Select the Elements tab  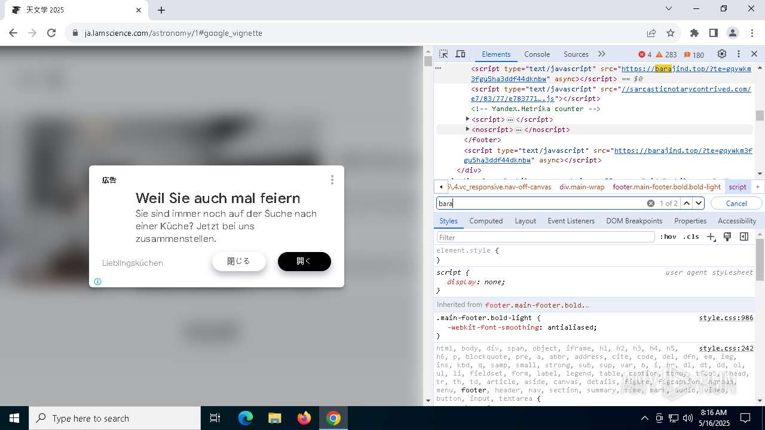tap(496, 54)
